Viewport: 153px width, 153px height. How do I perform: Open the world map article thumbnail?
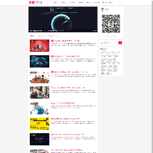coord(40,61)
